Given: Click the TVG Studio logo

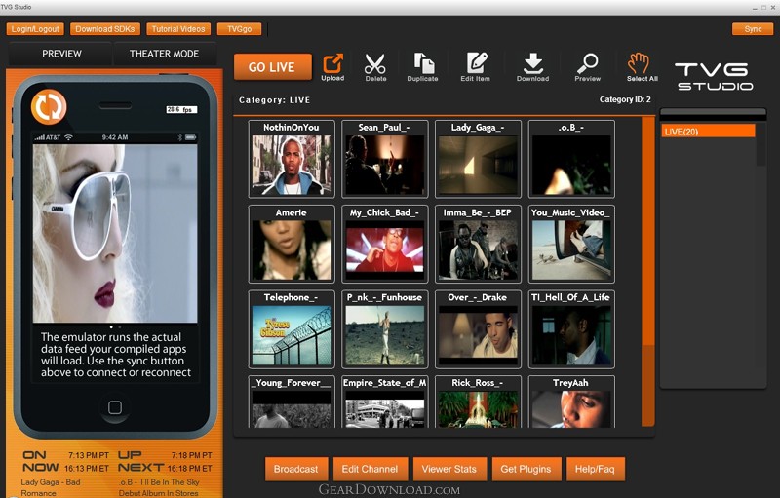Looking at the screenshot, I should click(715, 77).
